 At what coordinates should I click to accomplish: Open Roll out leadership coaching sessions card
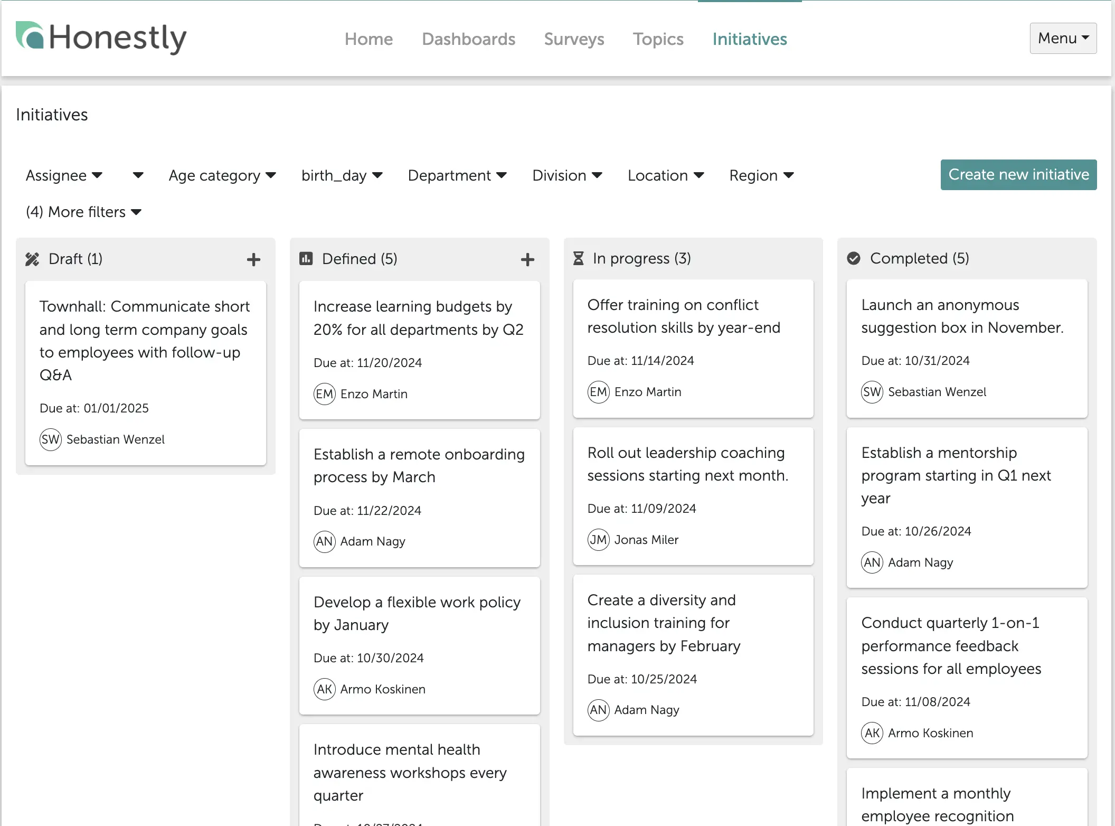pos(693,496)
